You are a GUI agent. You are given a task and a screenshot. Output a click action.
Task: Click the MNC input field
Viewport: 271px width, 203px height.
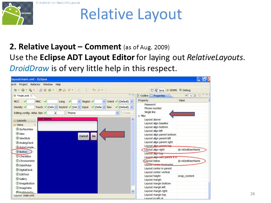[53, 101]
